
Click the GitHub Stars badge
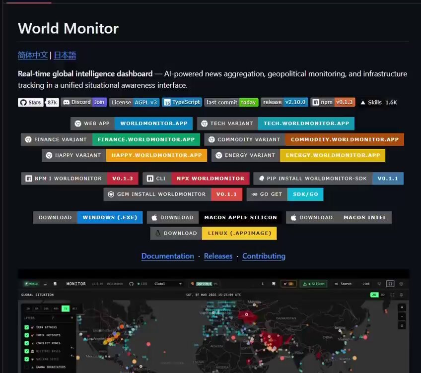click(x=30, y=102)
